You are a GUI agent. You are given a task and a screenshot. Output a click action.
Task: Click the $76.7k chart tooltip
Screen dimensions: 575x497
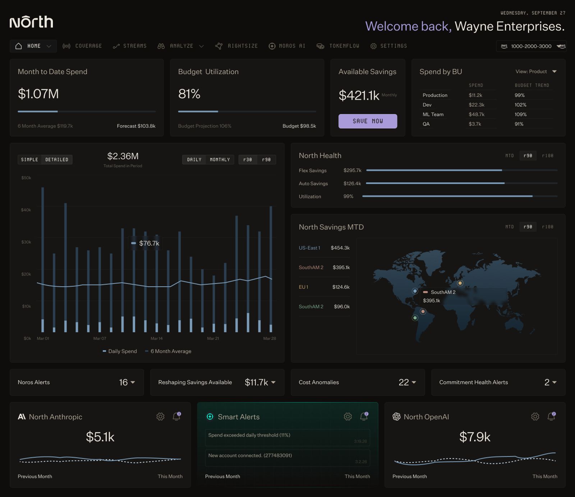point(145,243)
